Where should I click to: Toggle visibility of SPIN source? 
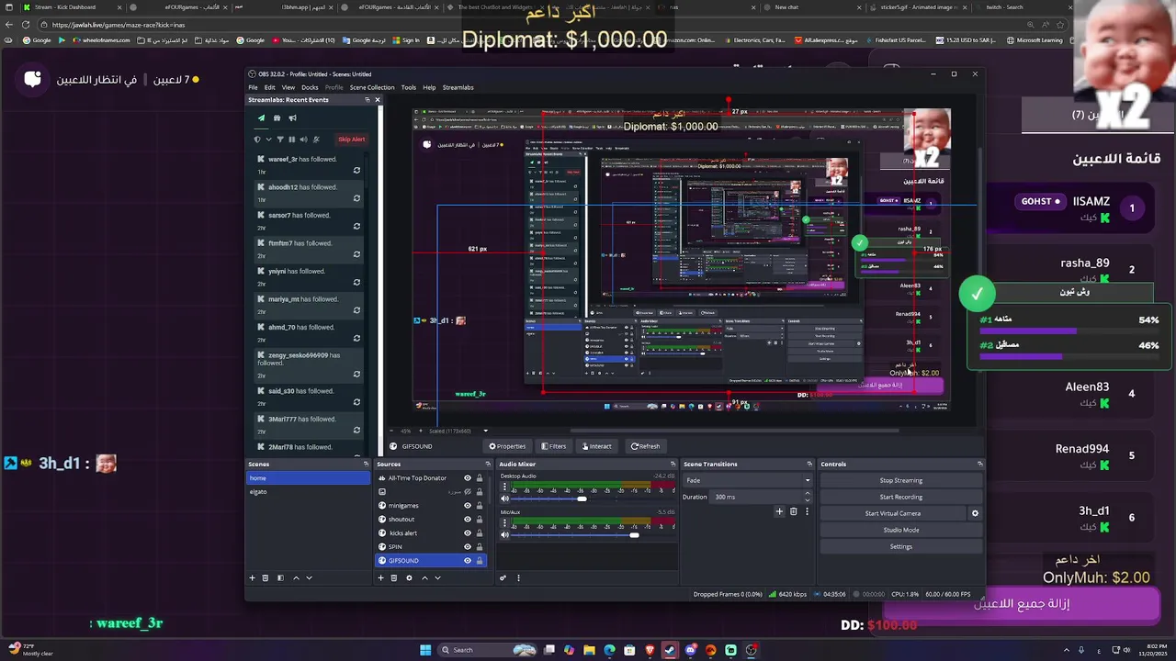[x=467, y=546]
